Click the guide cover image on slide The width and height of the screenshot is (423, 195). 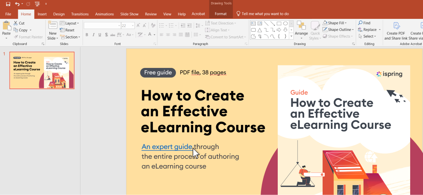click(x=344, y=130)
